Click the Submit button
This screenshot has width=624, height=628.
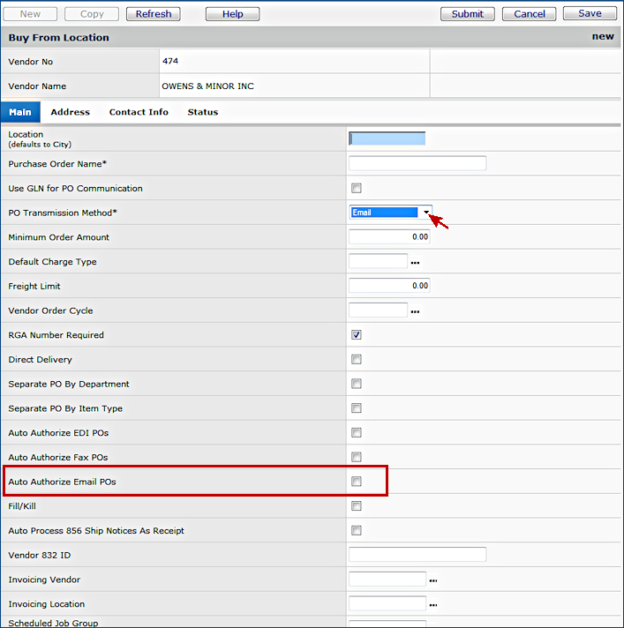click(x=467, y=14)
